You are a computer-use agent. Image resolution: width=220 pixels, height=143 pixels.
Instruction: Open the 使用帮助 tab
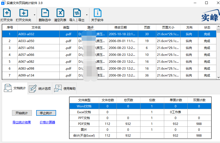65,88
